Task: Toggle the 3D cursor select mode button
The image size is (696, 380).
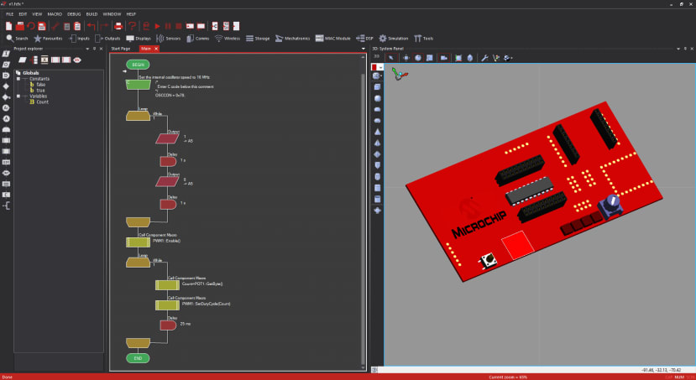Action: click(390, 58)
